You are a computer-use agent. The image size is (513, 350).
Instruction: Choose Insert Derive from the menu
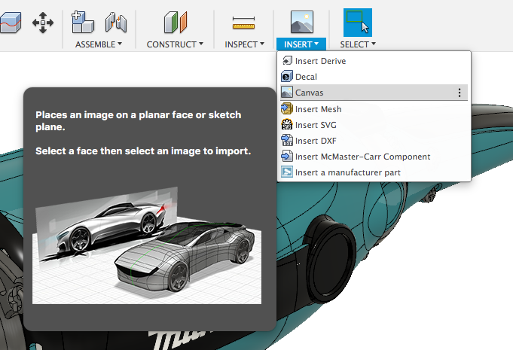(x=320, y=61)
